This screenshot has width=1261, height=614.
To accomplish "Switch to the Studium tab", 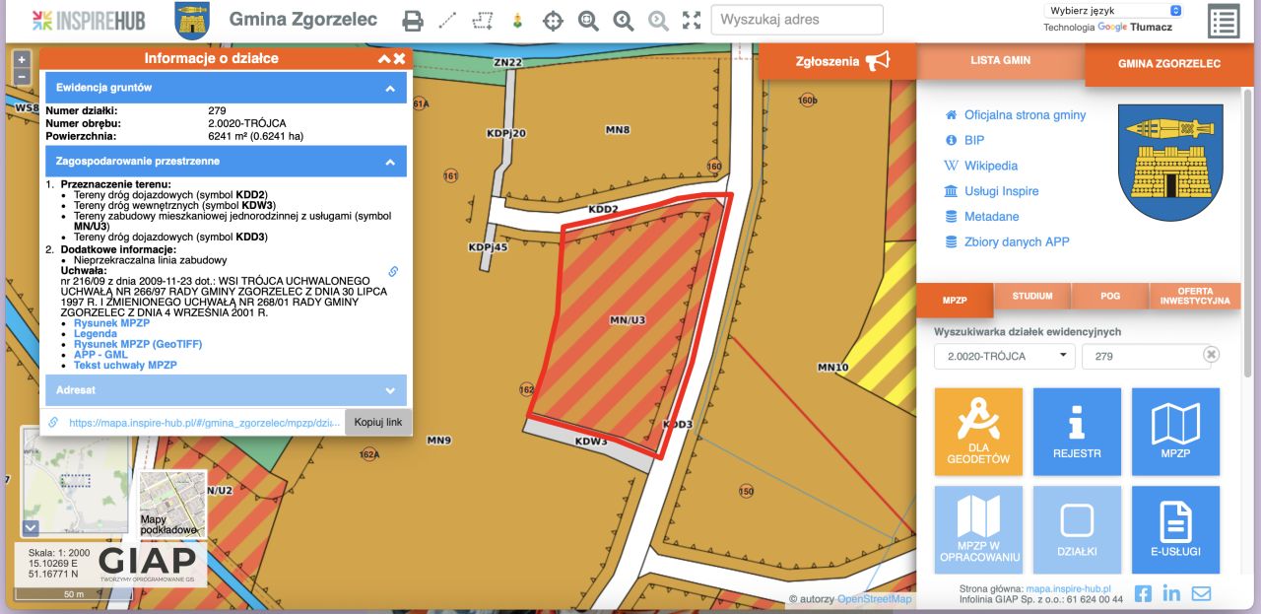I will (1032, 296).
